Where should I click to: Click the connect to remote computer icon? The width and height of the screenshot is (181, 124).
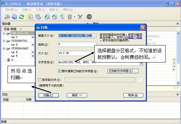tap(14, 17)
